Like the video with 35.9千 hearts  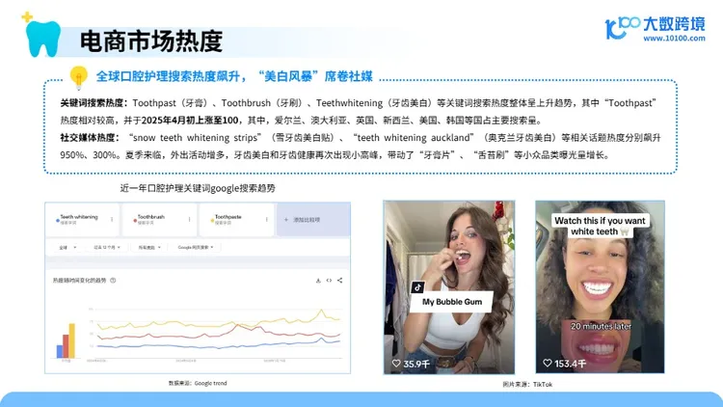(396, 364)
